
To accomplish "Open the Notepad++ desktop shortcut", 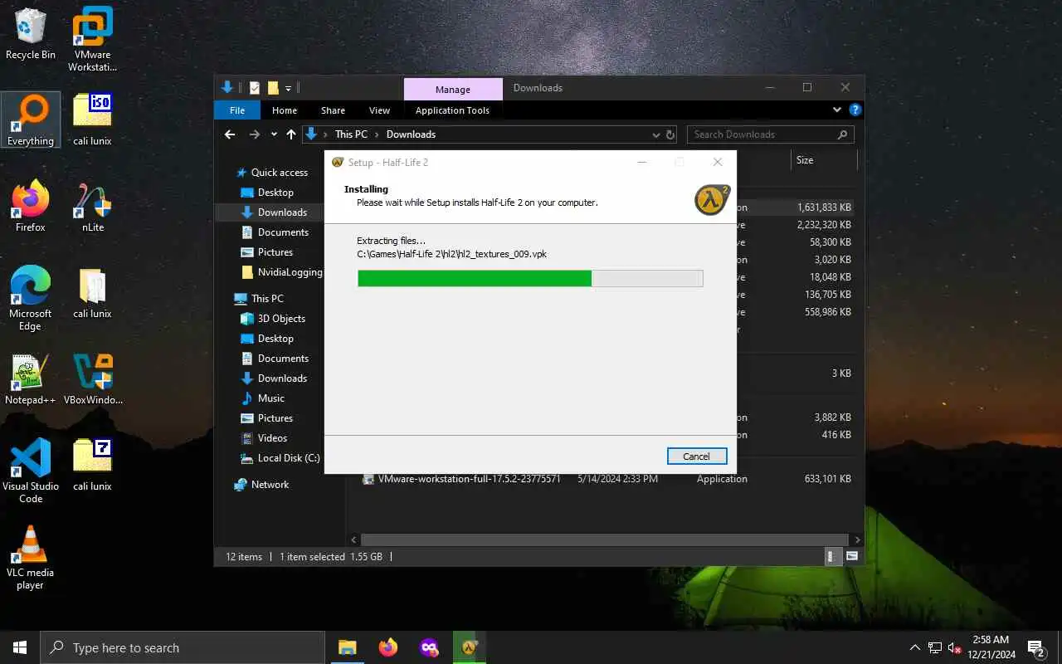I will click(31, 379).
